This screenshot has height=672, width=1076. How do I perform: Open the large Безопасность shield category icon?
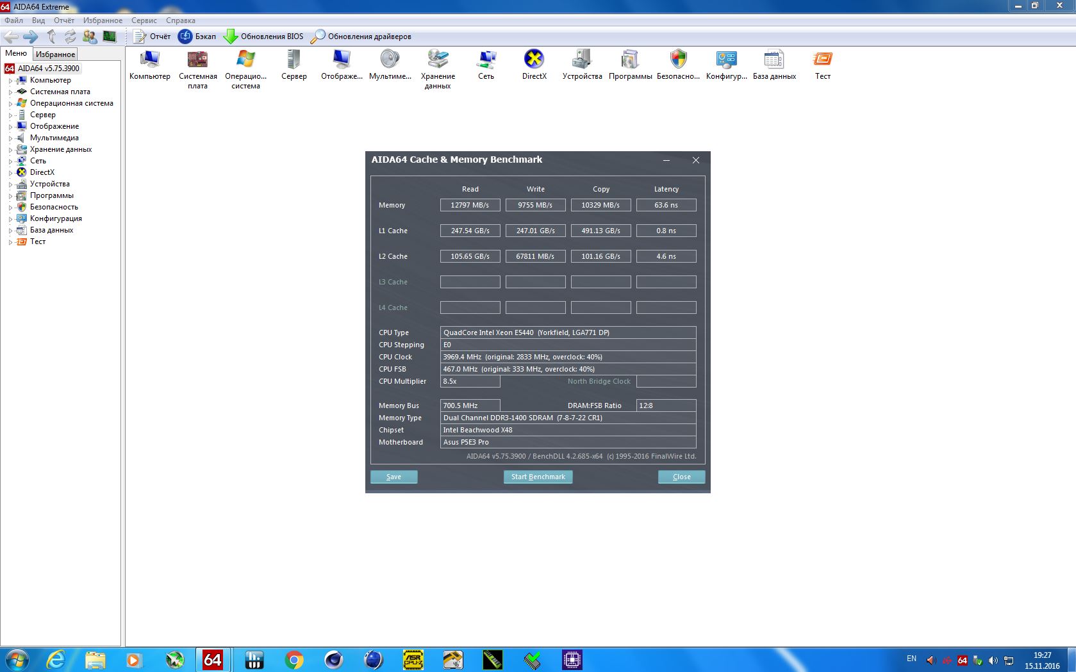pos(679,65)
